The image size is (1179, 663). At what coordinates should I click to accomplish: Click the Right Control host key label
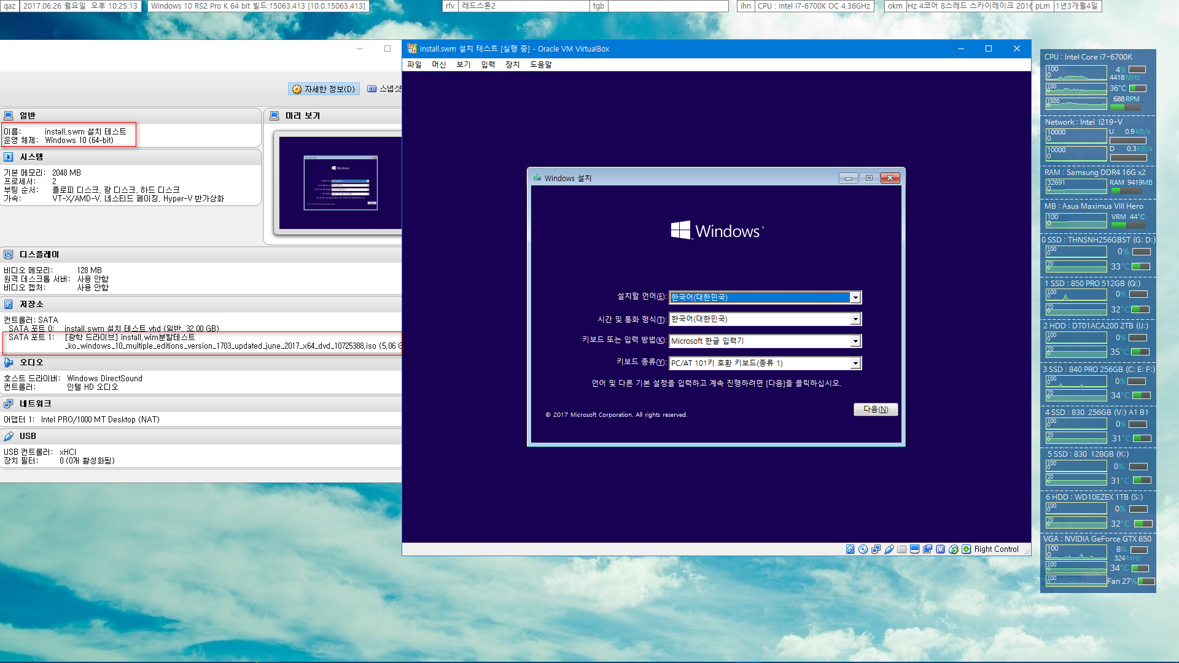pos(996,549)
